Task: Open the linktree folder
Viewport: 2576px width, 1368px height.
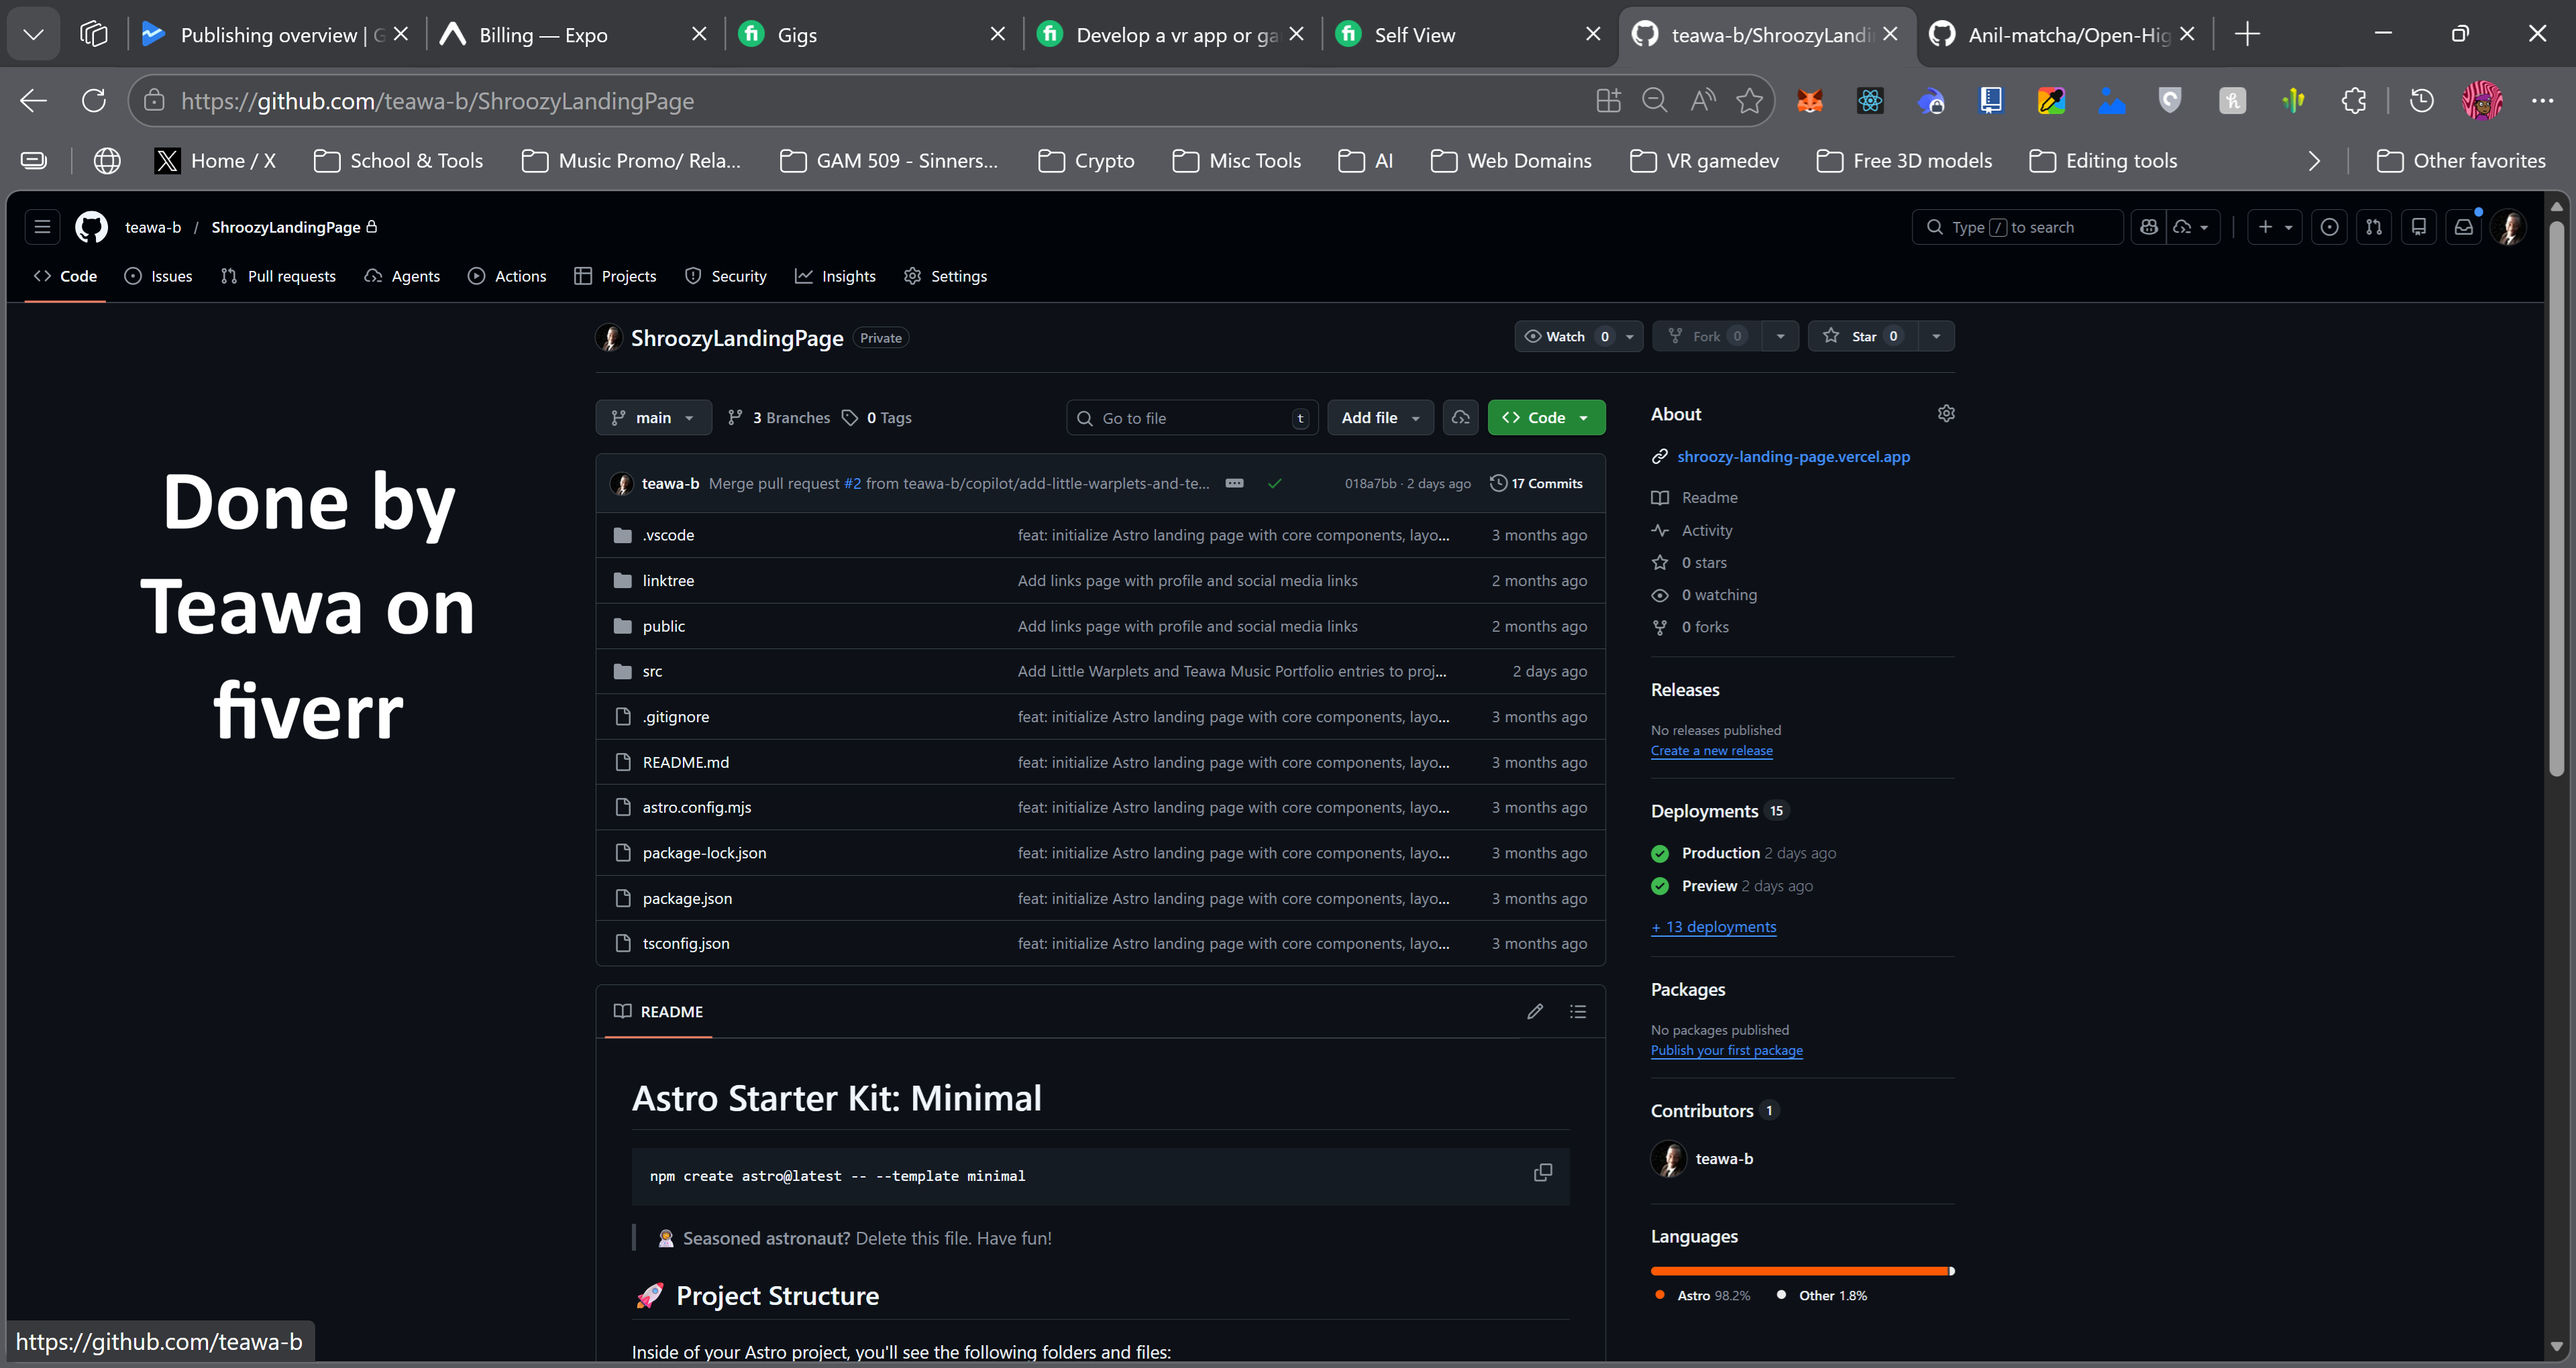Action: 668,580
